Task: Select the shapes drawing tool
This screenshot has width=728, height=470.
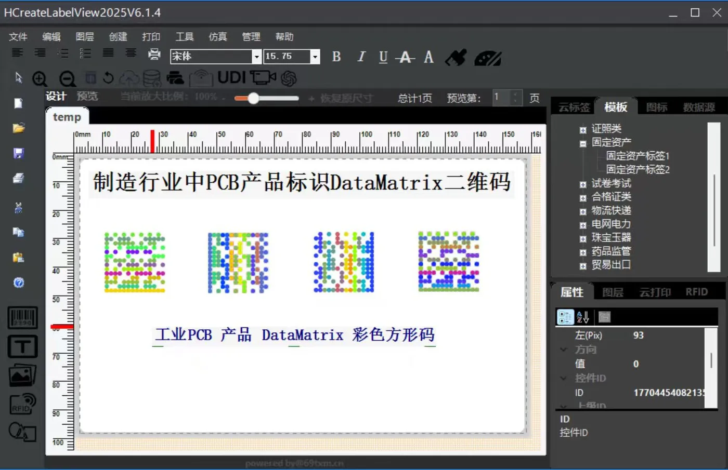Action: pyautogui.click(x=22, y=432)
